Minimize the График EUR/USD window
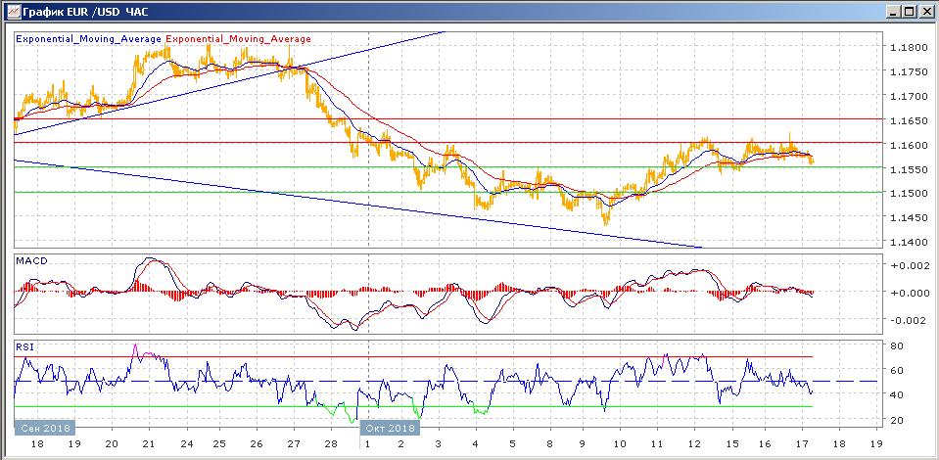939x460 pixels. 895,12
